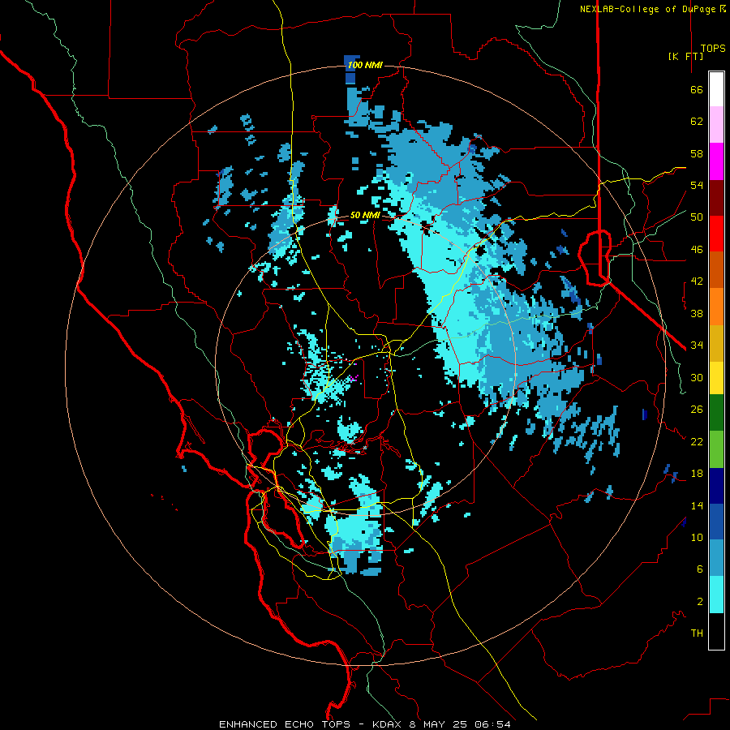Click the dark green 30 kft legend color

[716, 413]
